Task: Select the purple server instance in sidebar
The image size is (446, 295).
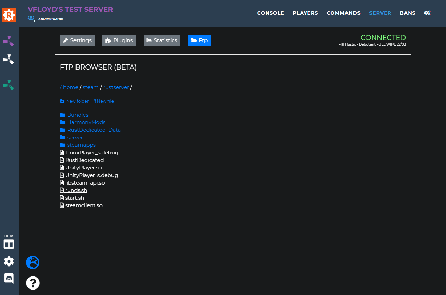Action: point(9,40)
